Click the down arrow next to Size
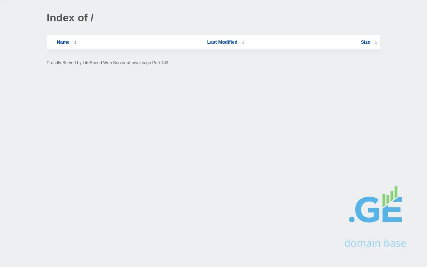Screen dimensions: 427x267 [x=376, y=44]
